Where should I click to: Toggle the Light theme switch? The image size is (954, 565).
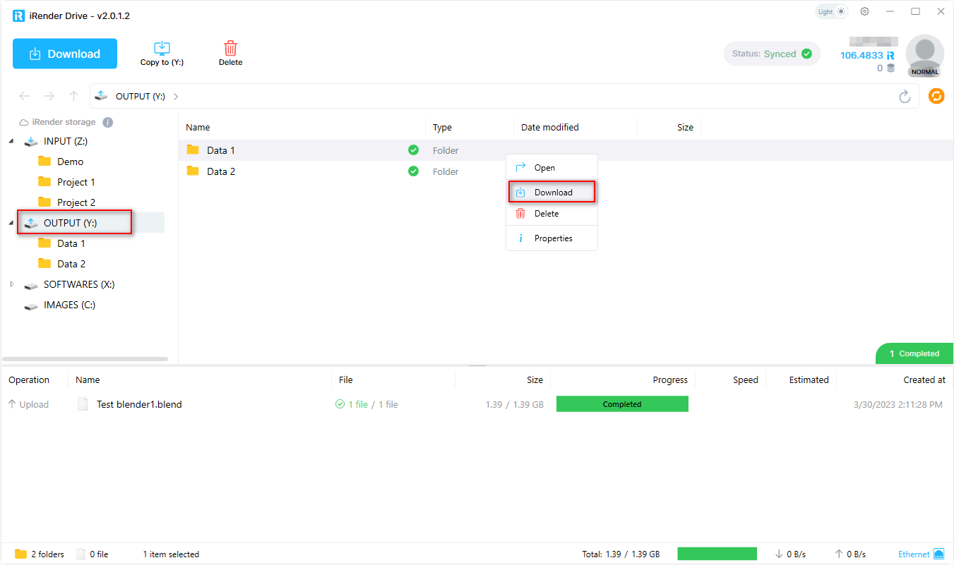[x=831, y=12]
